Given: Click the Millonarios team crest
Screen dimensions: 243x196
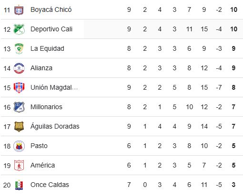Looking at the screenshot, I should (x=19, y=107).
